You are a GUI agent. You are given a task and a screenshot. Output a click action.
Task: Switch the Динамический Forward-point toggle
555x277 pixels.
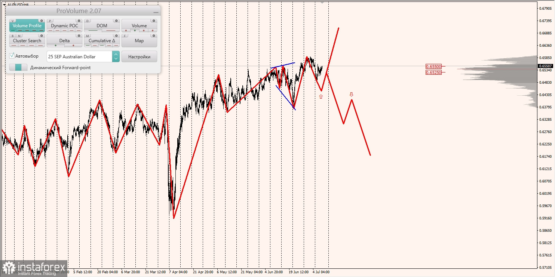[x=18, y=67]
